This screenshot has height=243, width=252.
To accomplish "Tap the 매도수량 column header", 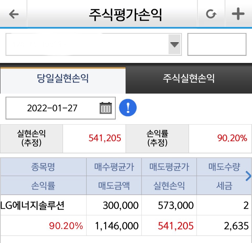I will pos(224,167).
